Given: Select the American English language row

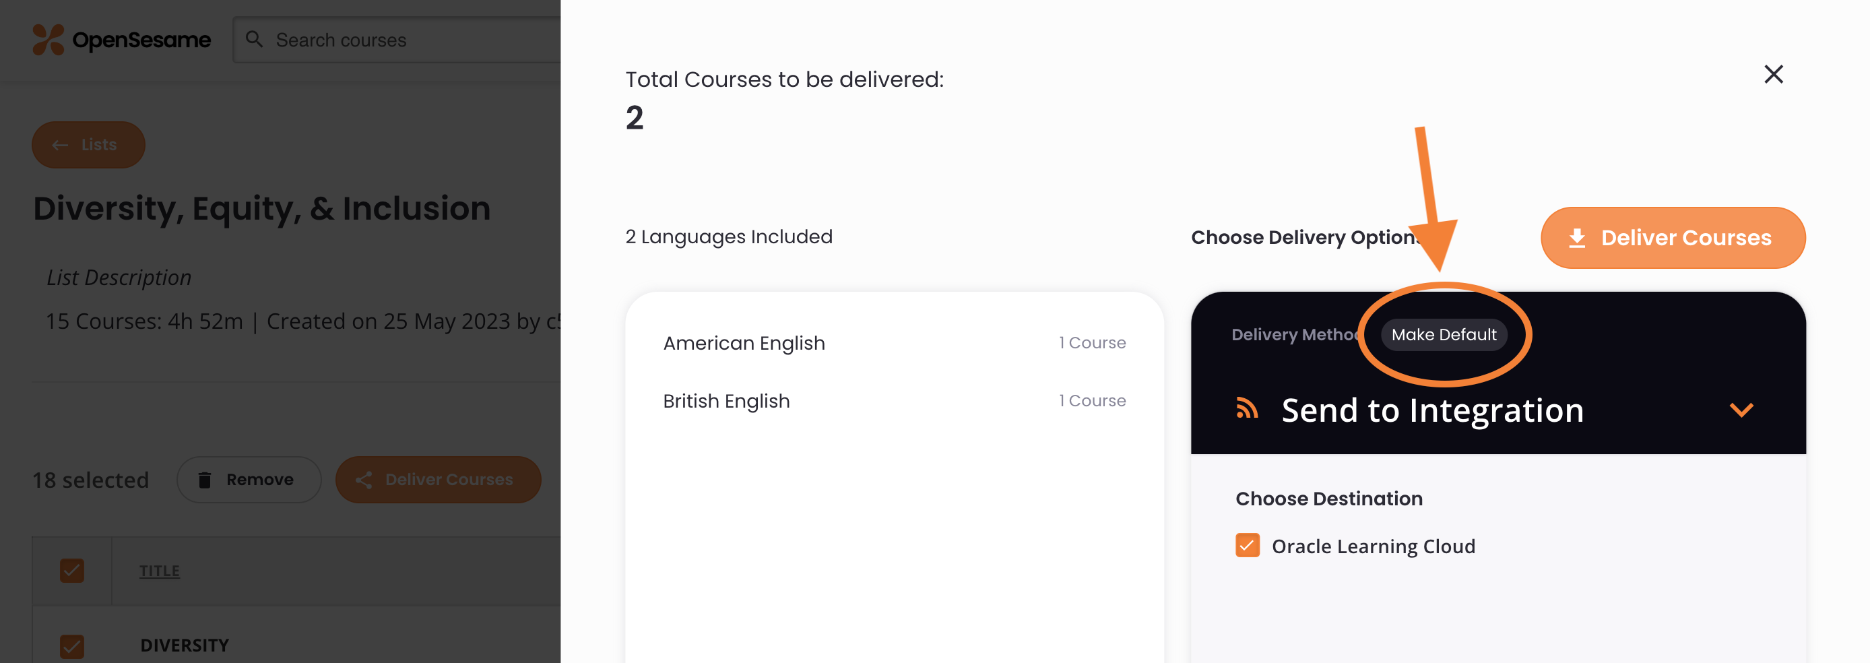Looking at the screenshot, I should coord(894,343).
